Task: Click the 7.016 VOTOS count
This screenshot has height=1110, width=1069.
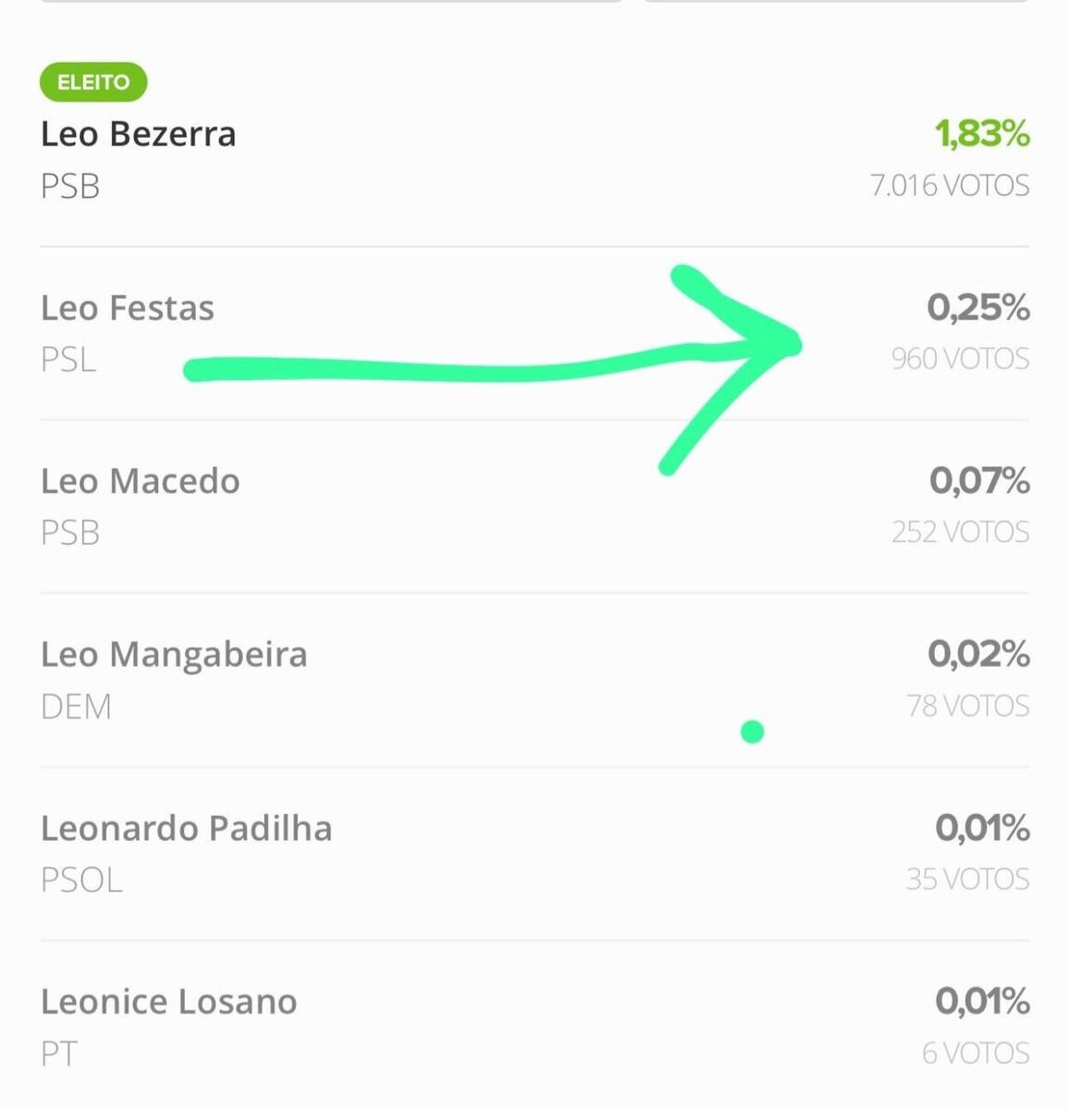Action: (x=950, y=186)
